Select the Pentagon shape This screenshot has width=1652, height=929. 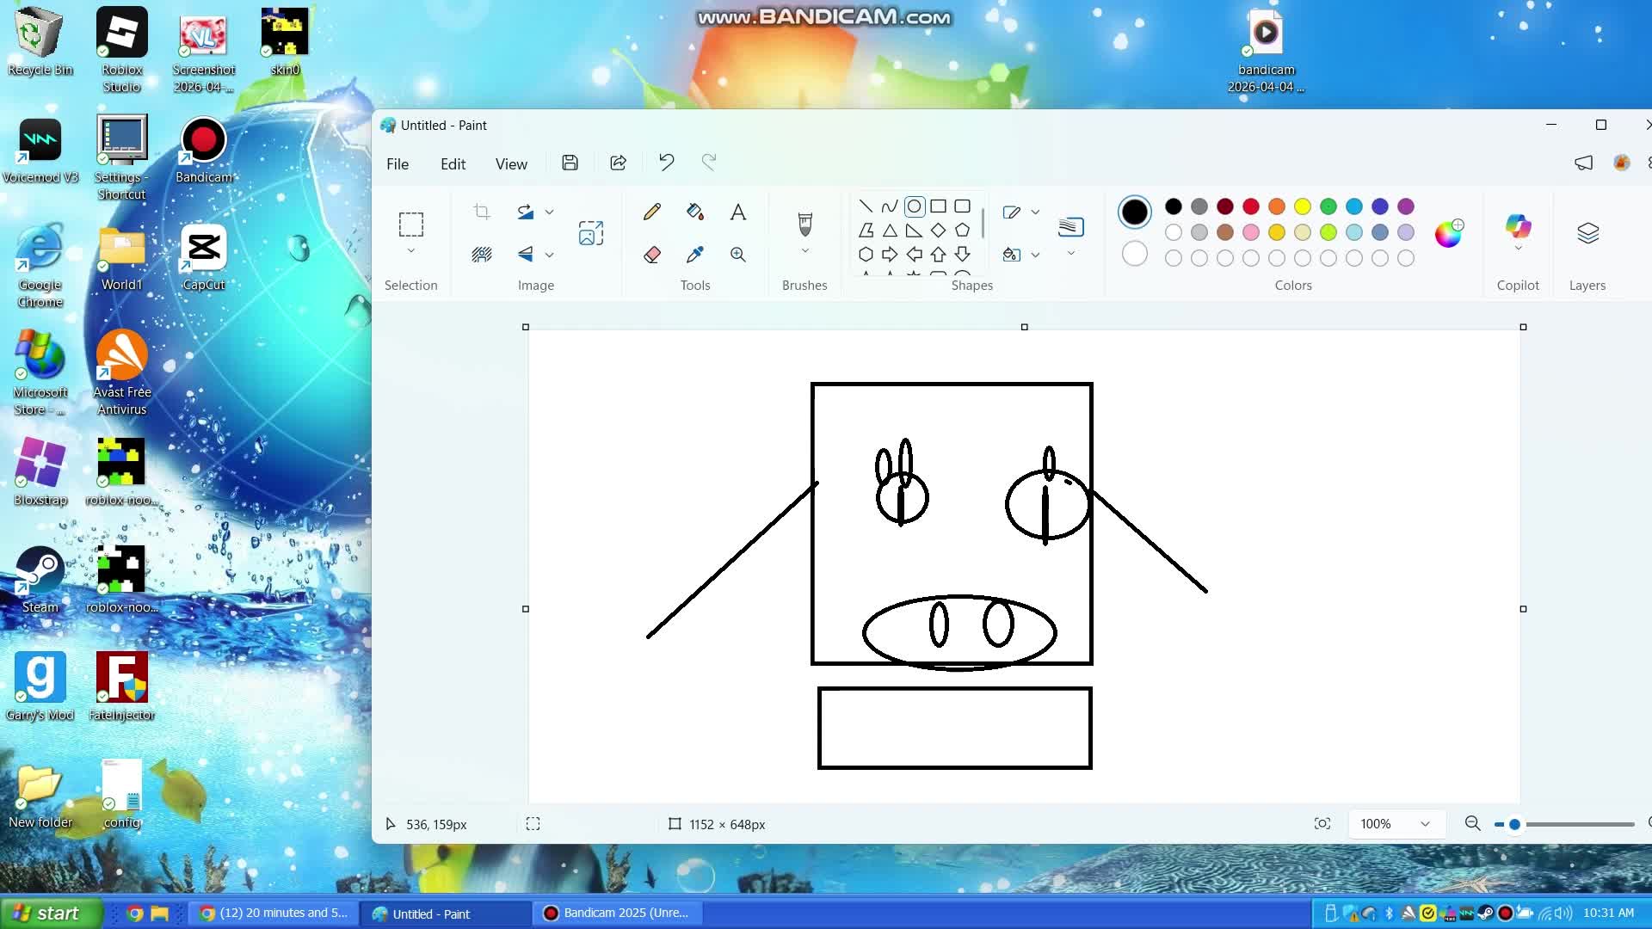click(963, 230)
